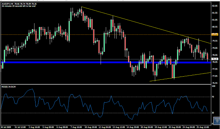Click the '18 Aug 04:00' time label

tap(146, 127)
